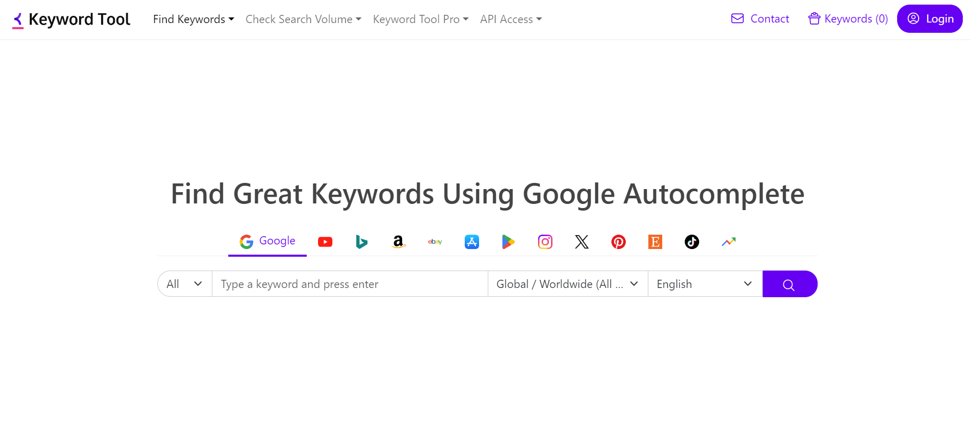Select the Pinterest platform icon

(618, 241)
